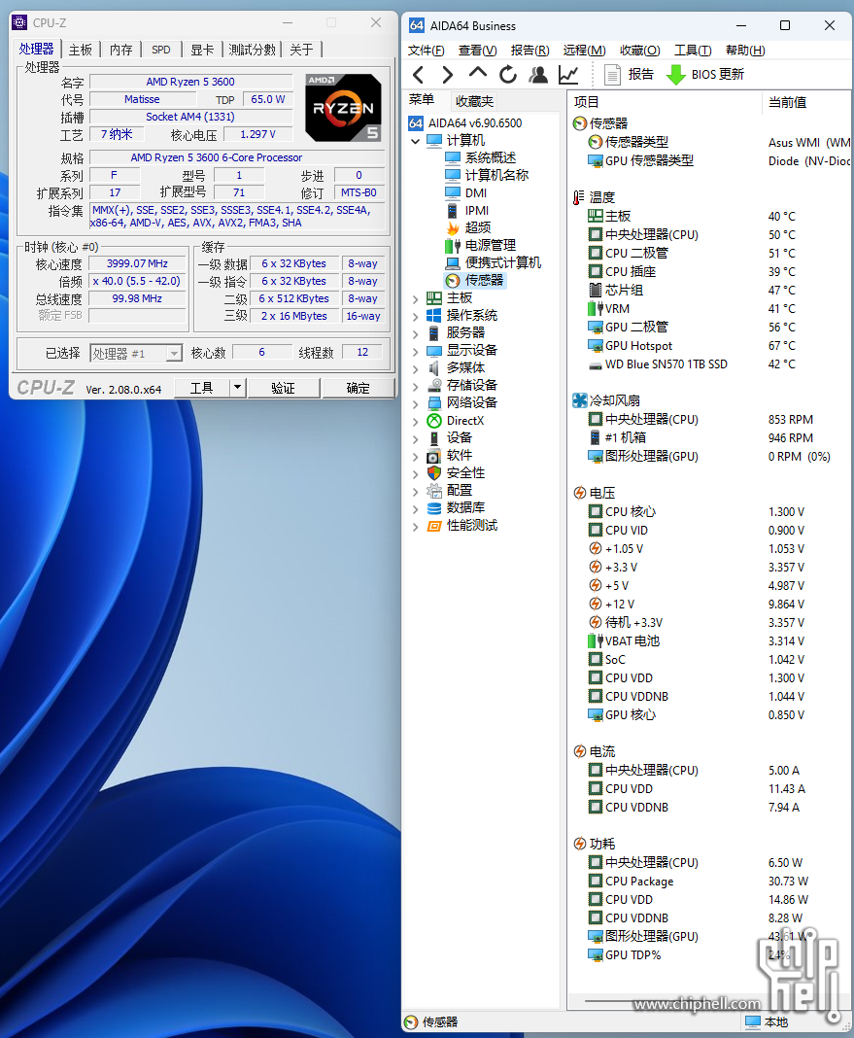Switch to the 显卡 tab in CPU-Z
The height and width of the screenshot is (1038, 854).
202,50
